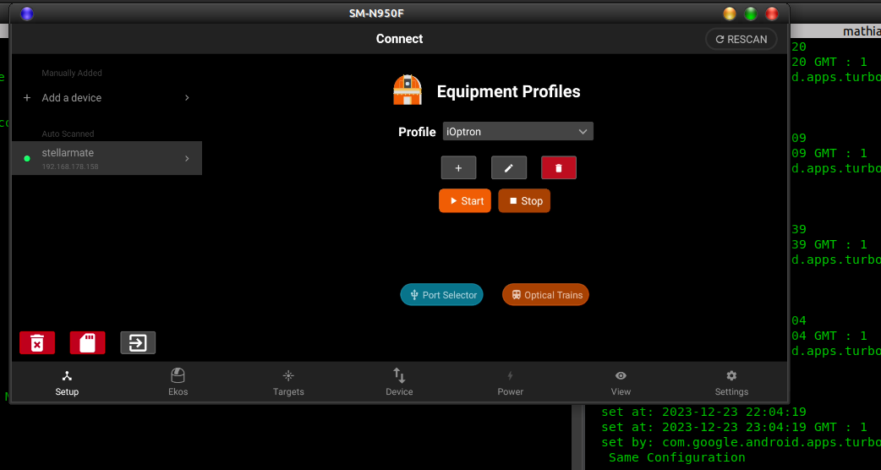Delete the selected equipment profile
This screenshot has height=470, width=881.
pyautogui.click(x=559, y=168)
